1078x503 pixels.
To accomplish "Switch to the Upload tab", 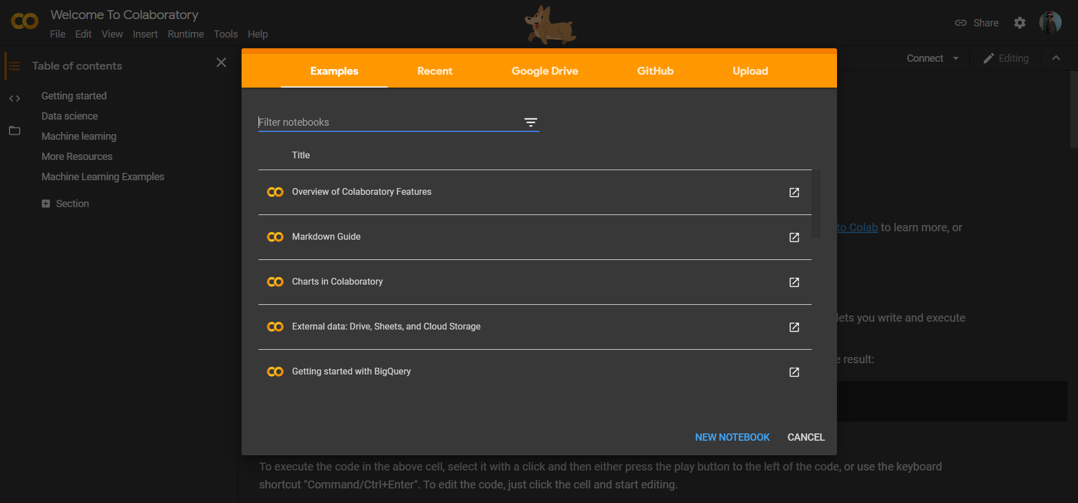I will coord(750,71).
